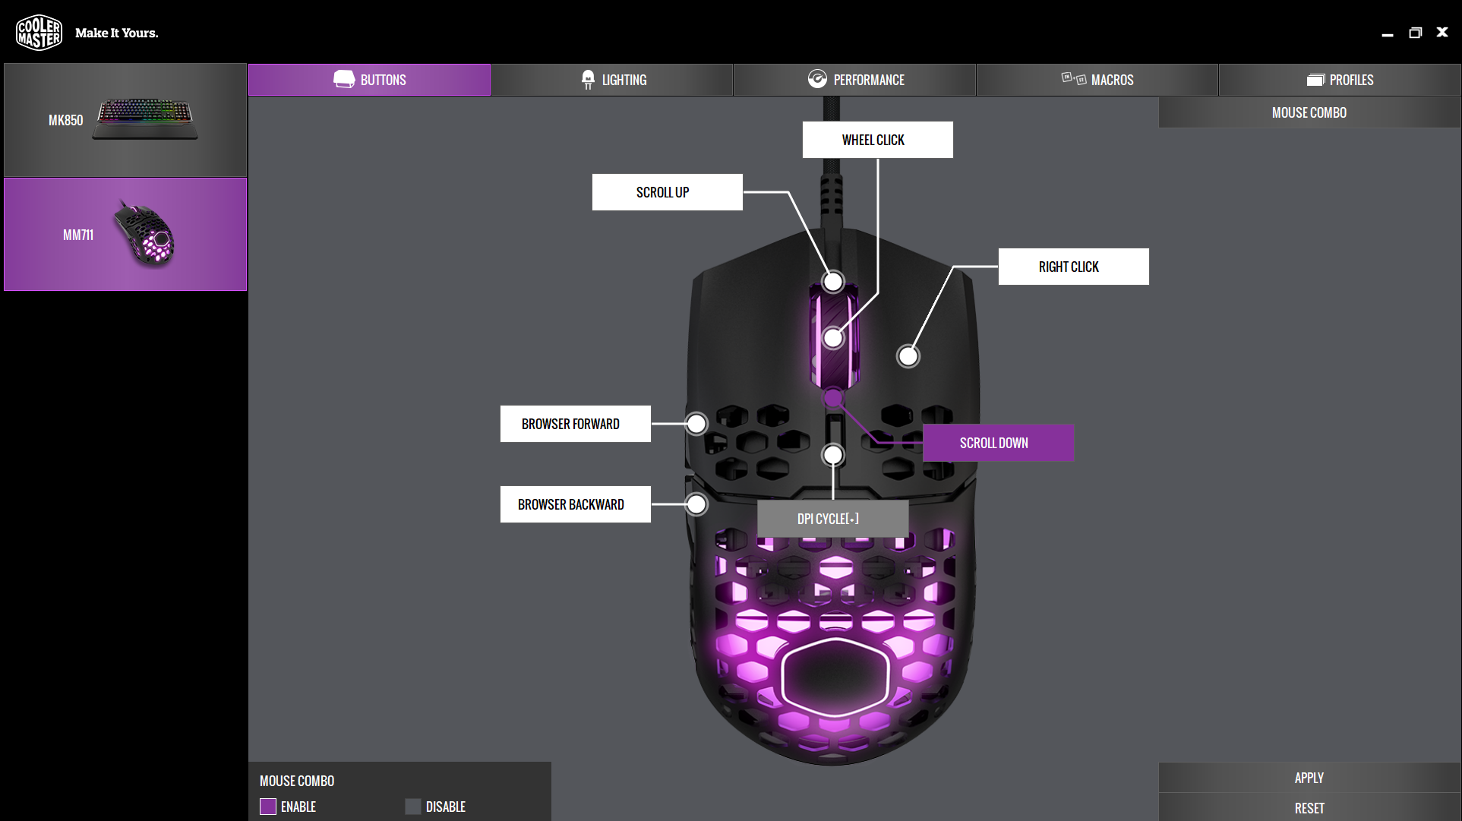The image size is (1462, 821).
Task: Switch to the Macros tab
Action: 1097,80
